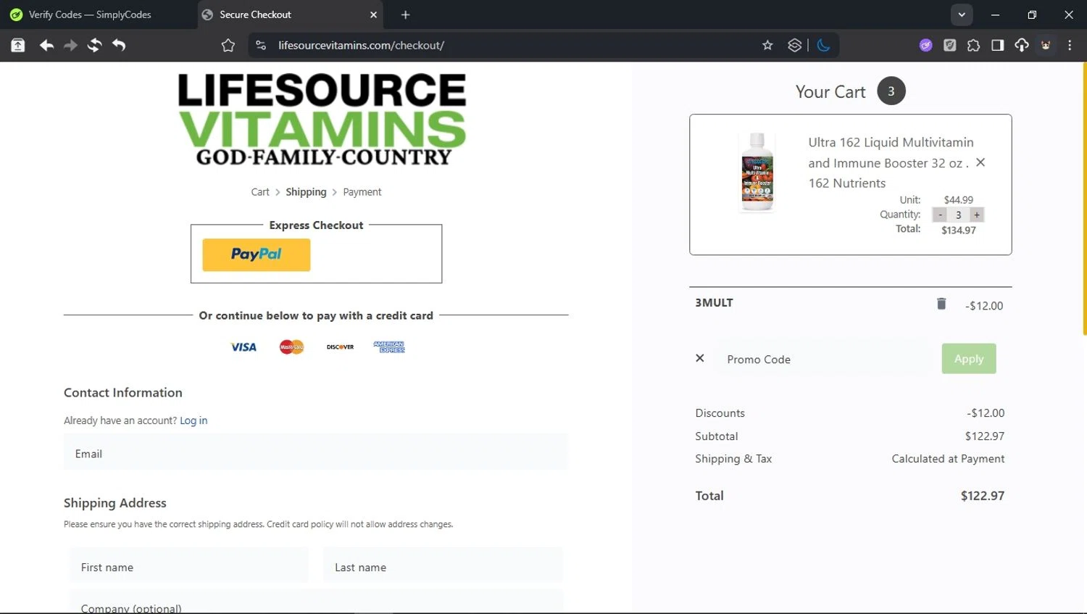Open the browser three-dot menu
1087x614 pixels.
click(x=1070, y=46)
